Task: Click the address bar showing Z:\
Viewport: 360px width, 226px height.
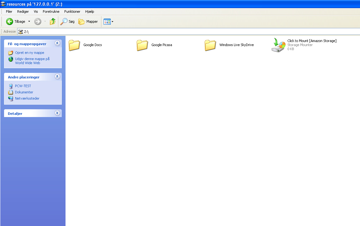Action: coord(187,31)
